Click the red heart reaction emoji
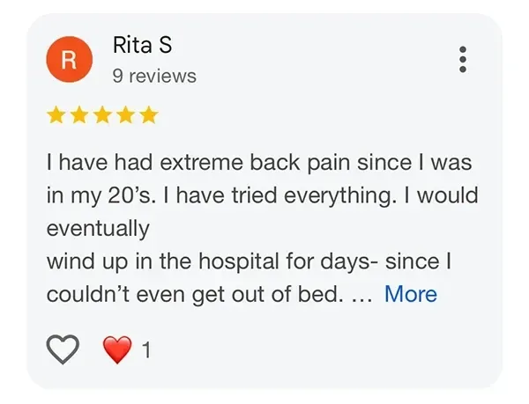Image resolution: width=529 pixels, height=404 pixels. pos(116,350)
